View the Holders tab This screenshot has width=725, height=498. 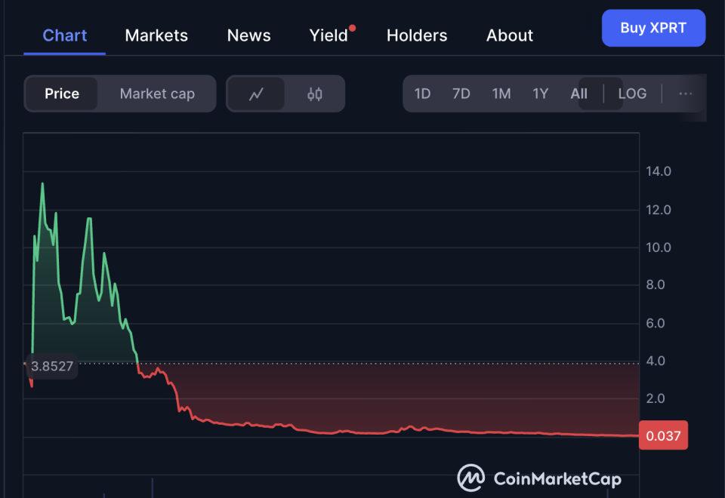click(417, 35)
